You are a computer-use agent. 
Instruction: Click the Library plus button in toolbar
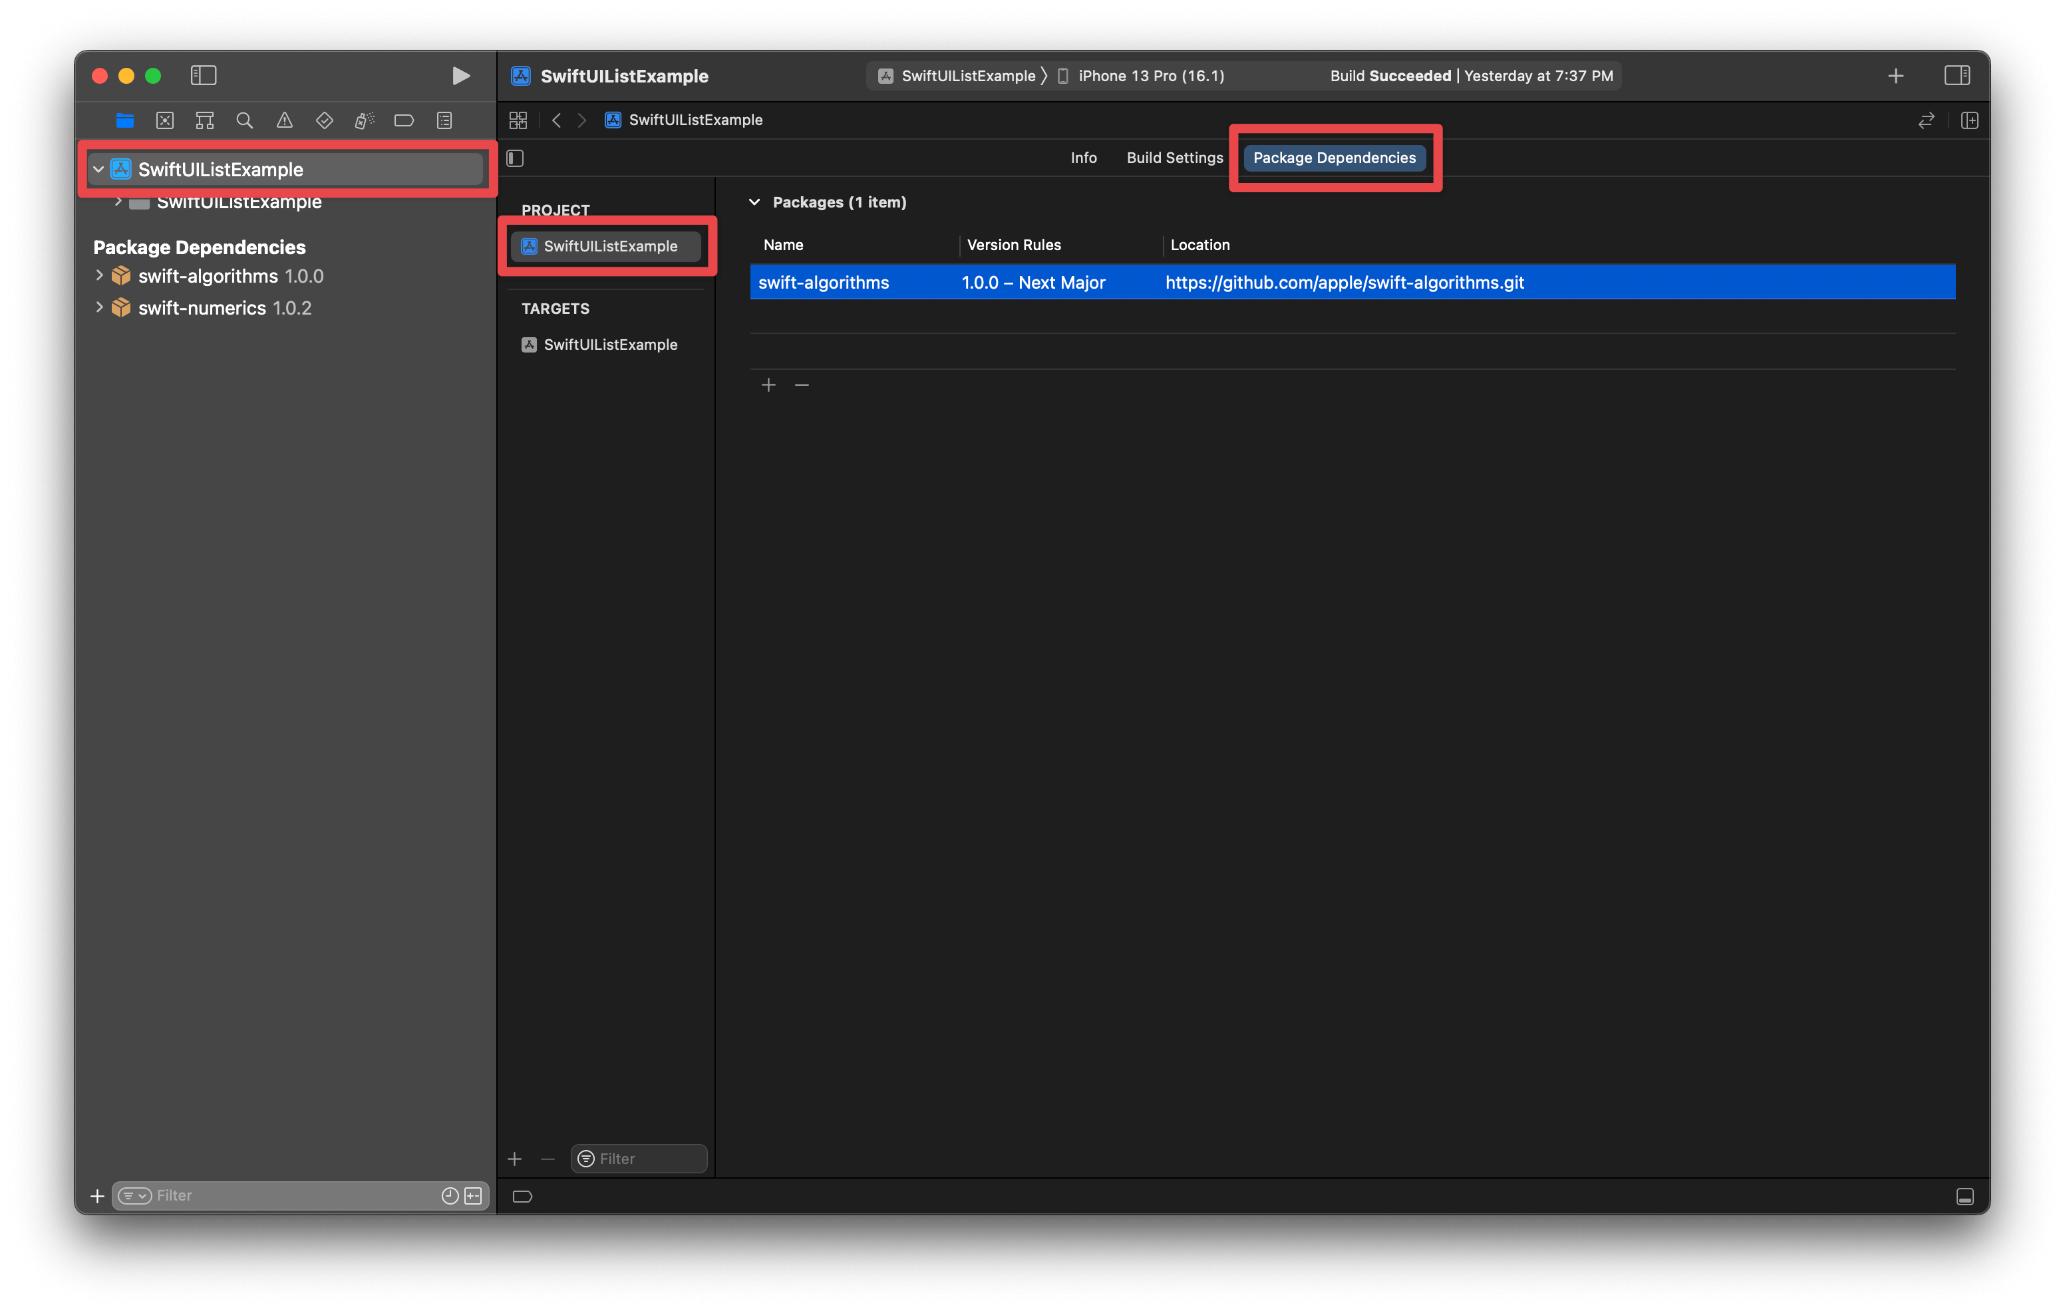(1895, 75)
